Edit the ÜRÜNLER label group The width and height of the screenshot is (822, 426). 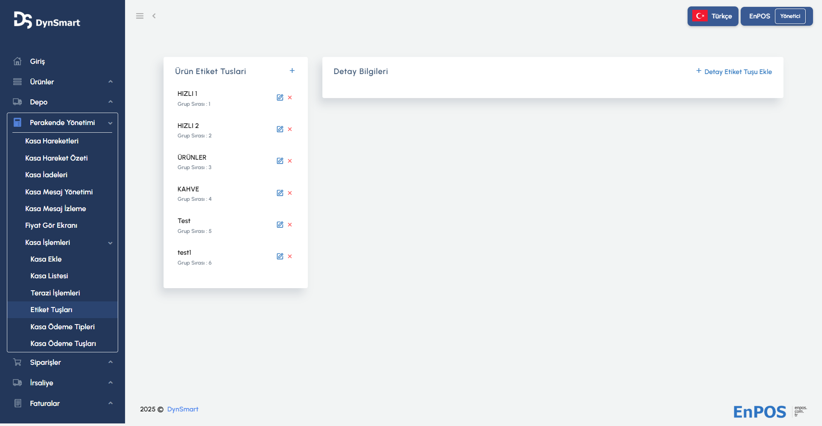click(x=280, y=161)
